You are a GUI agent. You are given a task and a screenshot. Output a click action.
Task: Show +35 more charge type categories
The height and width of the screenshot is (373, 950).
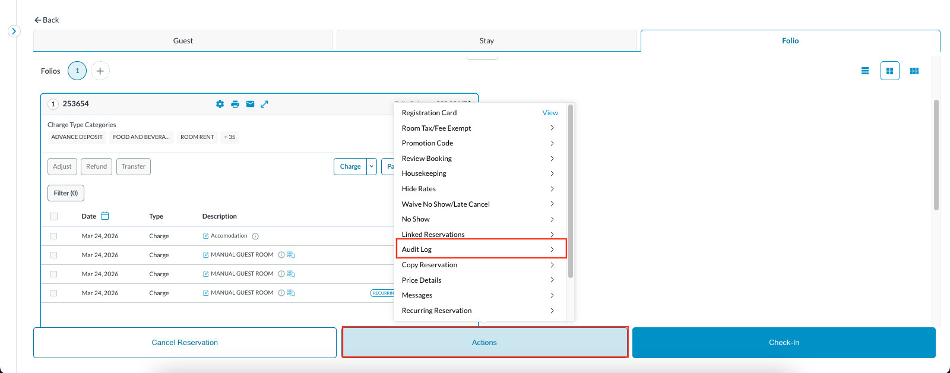tap(229, 137)
